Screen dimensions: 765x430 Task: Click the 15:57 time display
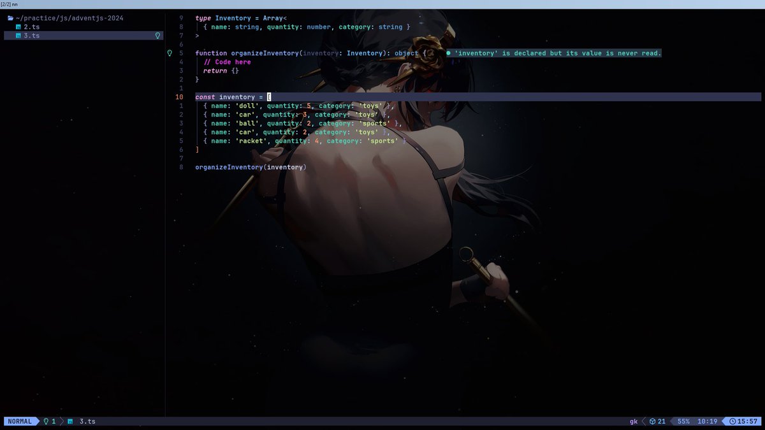click(x=748, y=421)
